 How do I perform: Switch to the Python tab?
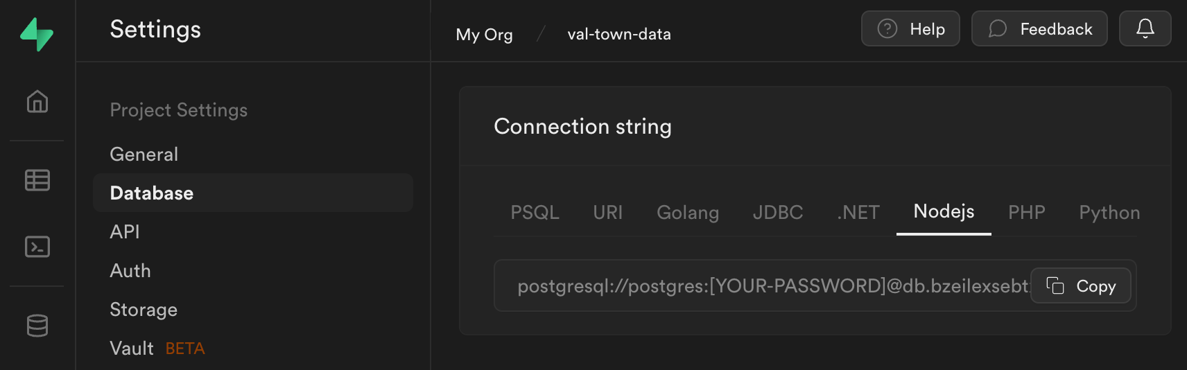1109,212
